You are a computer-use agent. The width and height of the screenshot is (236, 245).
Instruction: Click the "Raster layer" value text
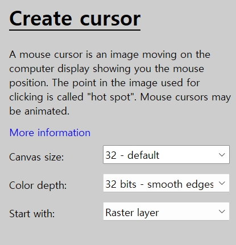point(132,213)
